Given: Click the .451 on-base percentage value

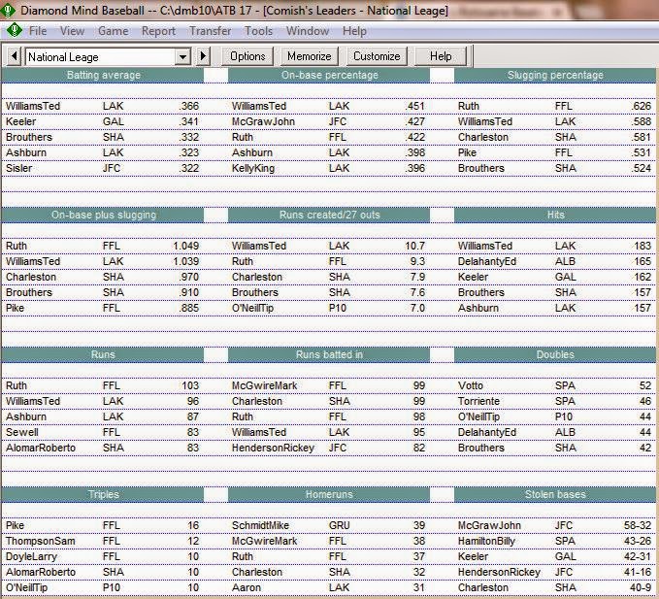Looking at the screenshot, I should pos(414,107).
